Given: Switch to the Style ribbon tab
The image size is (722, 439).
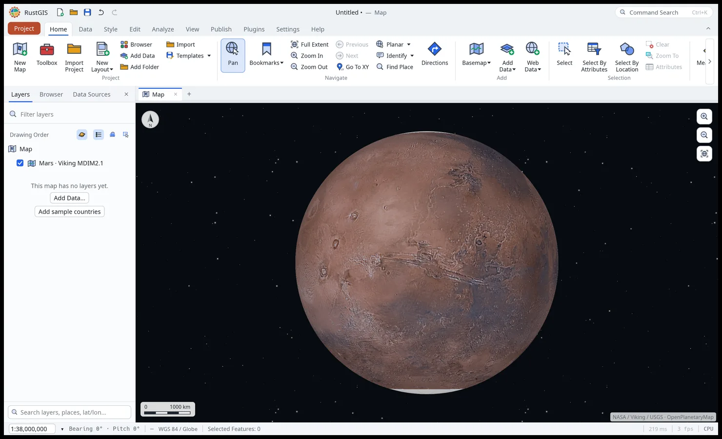Looking at the screenshot, I should click(x=111, y=29).
